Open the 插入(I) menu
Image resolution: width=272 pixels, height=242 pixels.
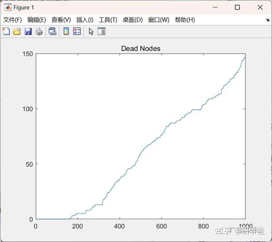pos(85,20)
